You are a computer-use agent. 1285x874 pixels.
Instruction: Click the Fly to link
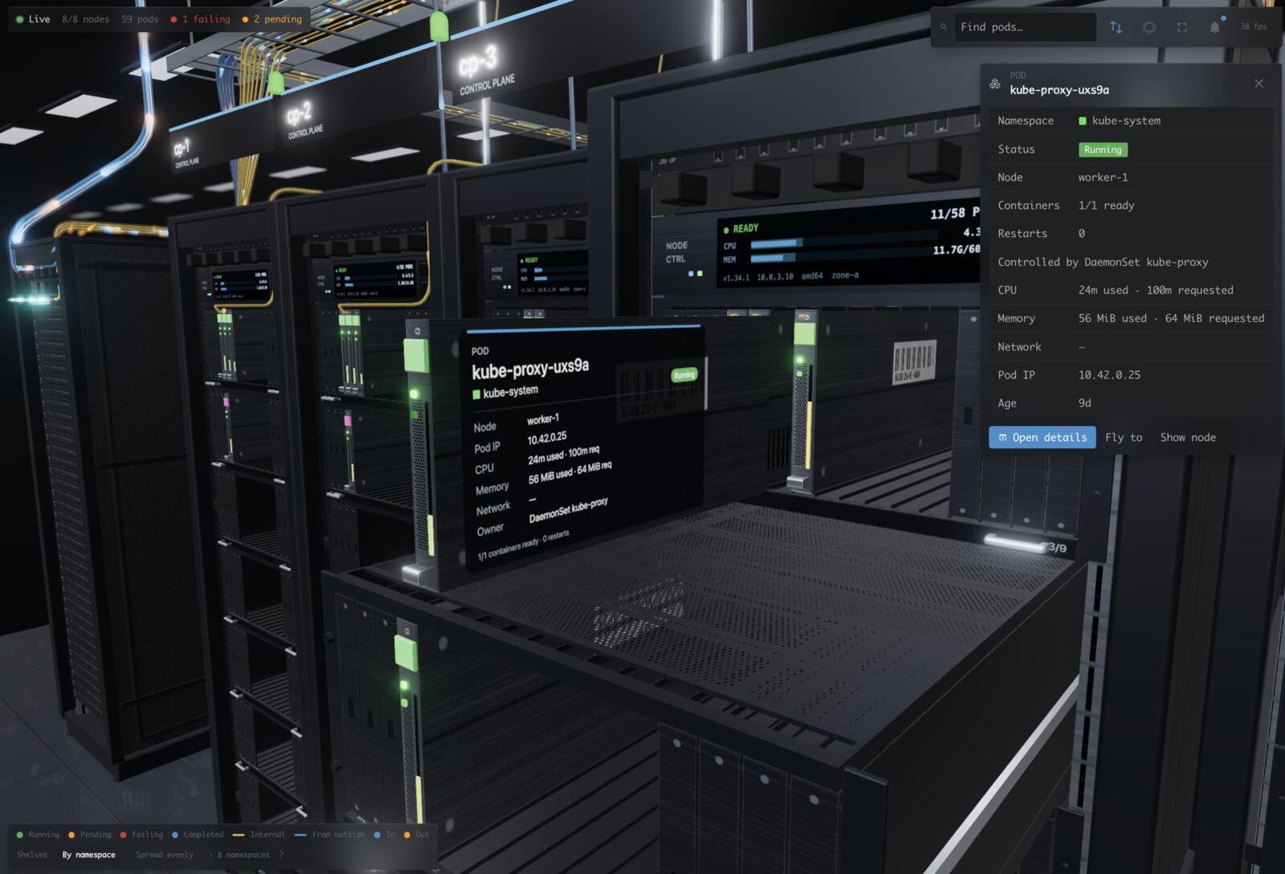point(1124,437)
